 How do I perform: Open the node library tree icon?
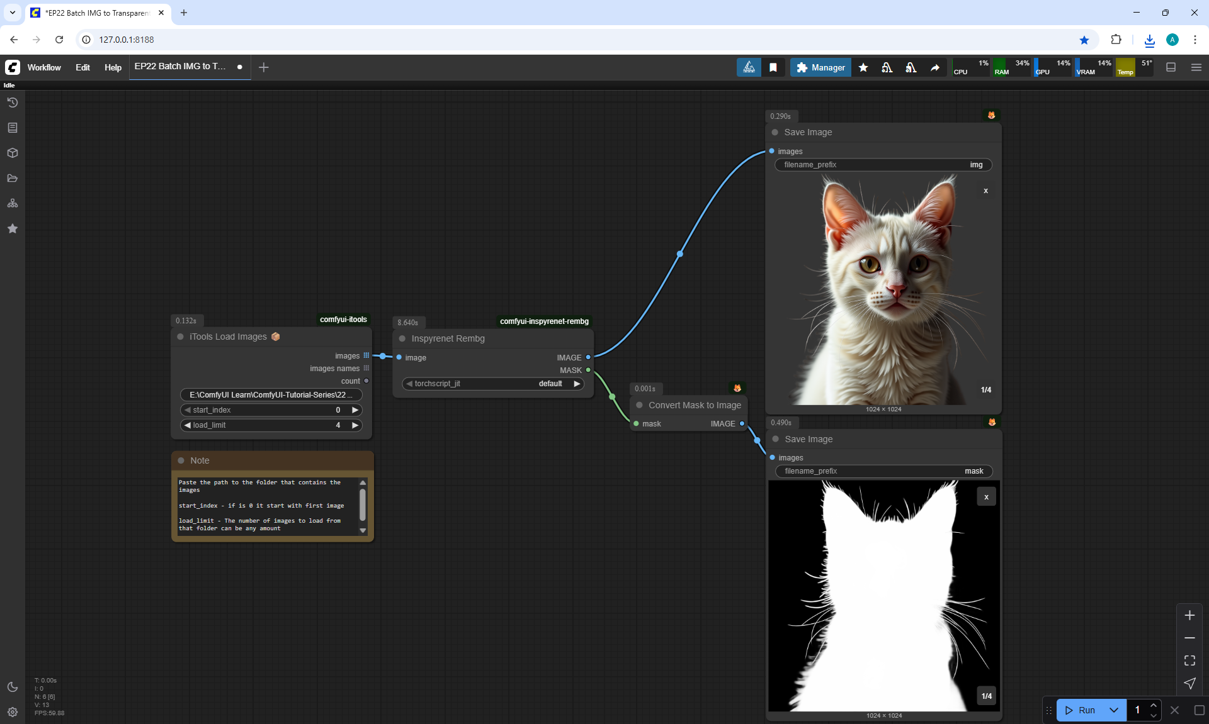coord(13,203)
